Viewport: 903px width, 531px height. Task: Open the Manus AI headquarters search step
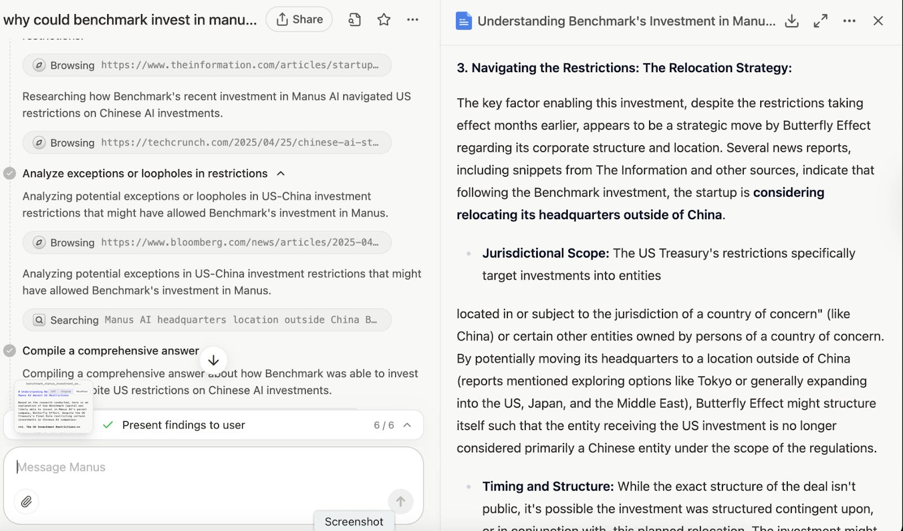[207, 320]
